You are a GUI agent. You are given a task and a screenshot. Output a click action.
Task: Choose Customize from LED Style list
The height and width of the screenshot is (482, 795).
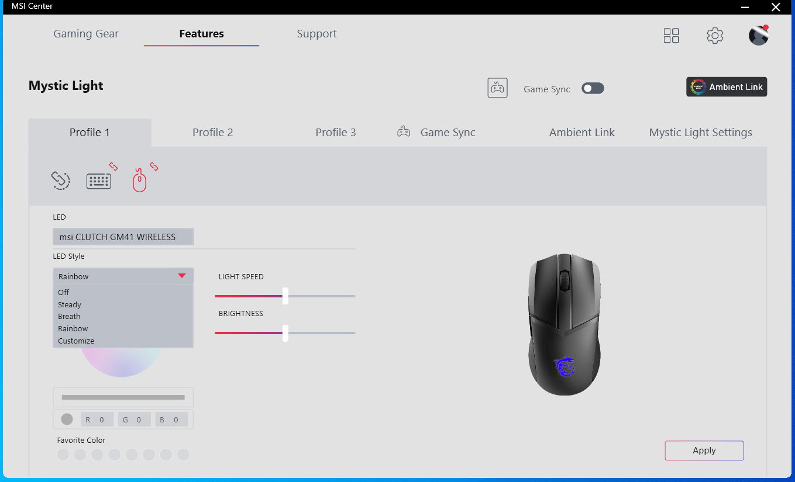76,341
